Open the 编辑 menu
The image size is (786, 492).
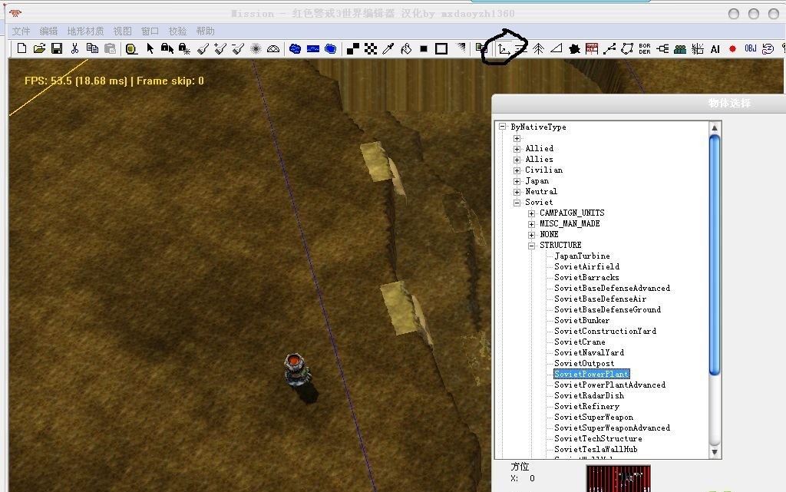(x=48, y=31)
